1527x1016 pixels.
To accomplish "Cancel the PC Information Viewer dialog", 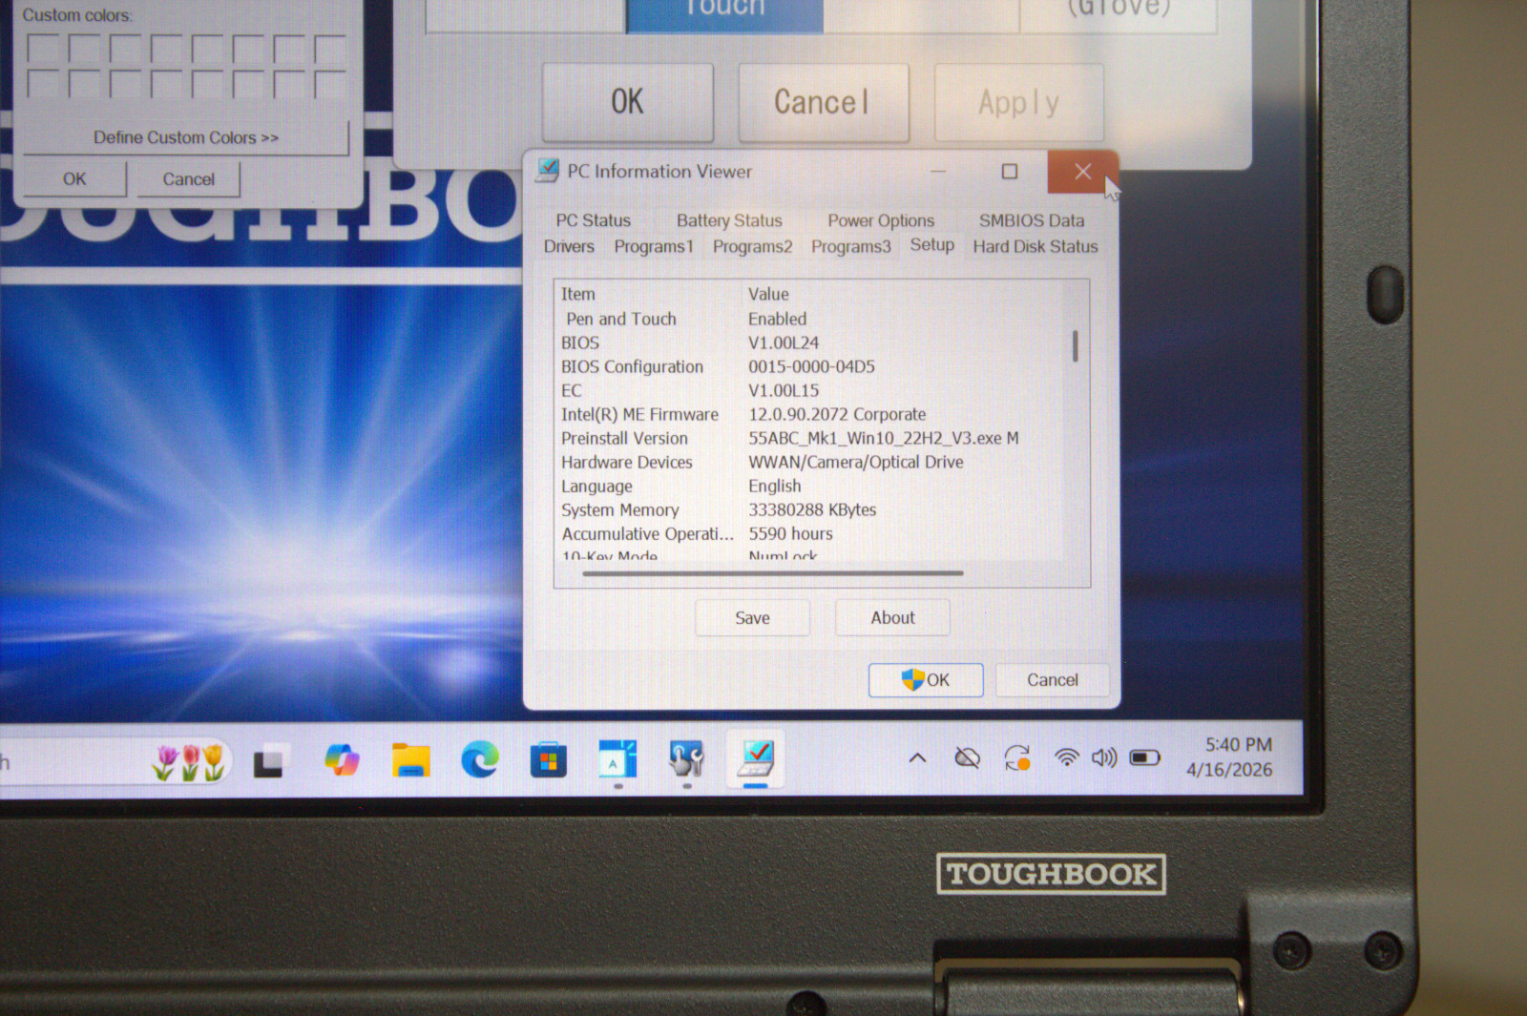I will click(x=1053, y=679).
